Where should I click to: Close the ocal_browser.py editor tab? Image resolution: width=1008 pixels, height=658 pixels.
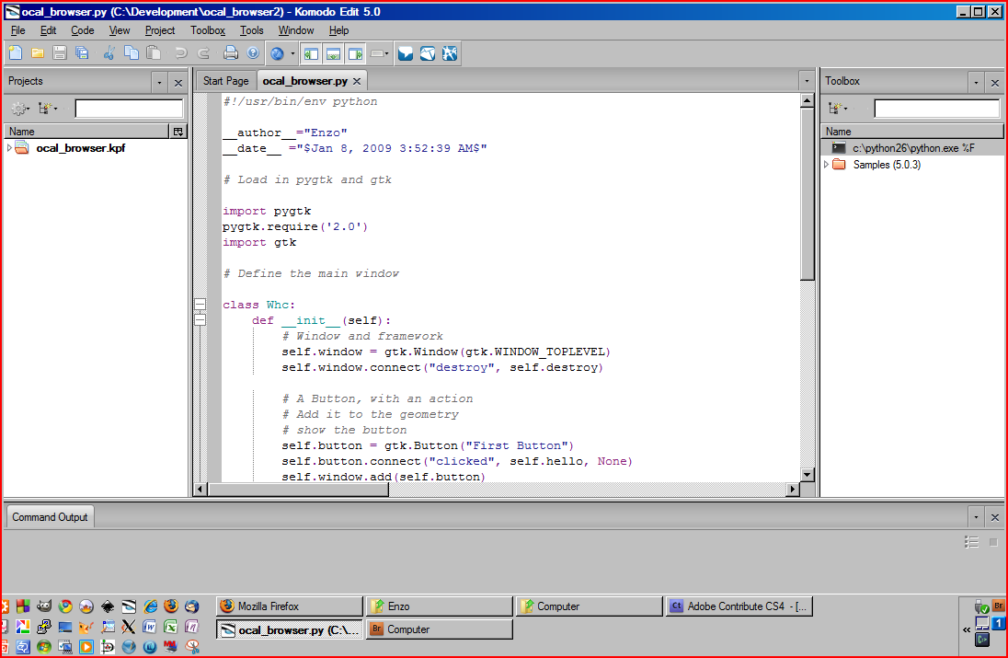pos(357,81)
